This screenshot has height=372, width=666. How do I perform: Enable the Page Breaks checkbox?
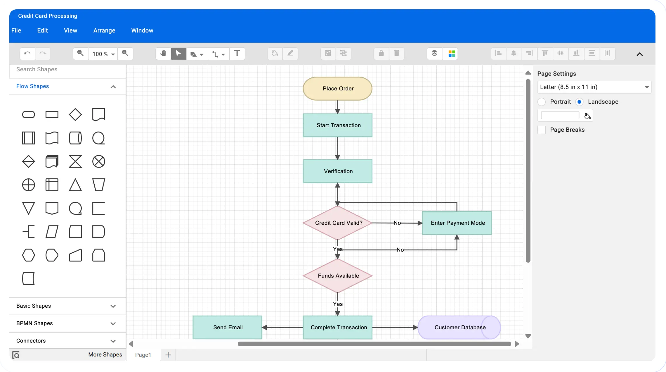click(x=542, y=130)
